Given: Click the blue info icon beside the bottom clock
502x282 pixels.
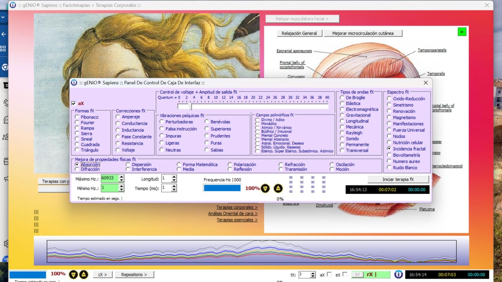Looking at the screenshot, I should click(398, 274).
